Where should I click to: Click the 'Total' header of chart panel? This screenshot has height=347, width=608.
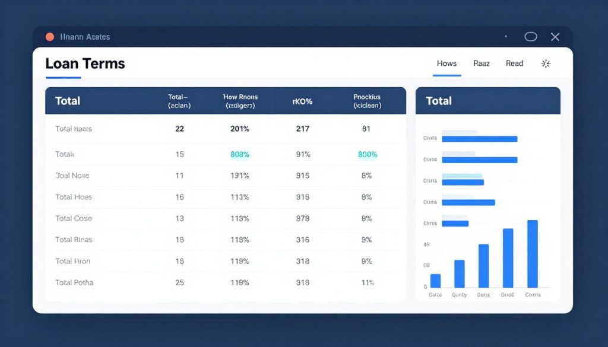[x=439, y=101]
